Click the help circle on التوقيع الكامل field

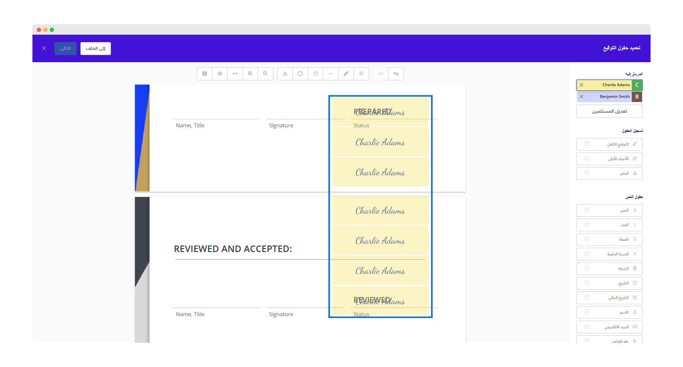[x=587, y=144]
